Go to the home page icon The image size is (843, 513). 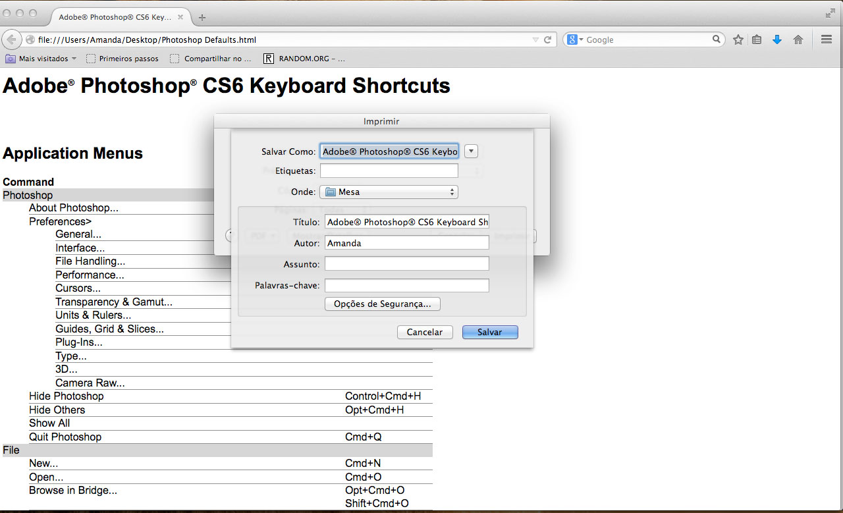(x=798, y=40)
